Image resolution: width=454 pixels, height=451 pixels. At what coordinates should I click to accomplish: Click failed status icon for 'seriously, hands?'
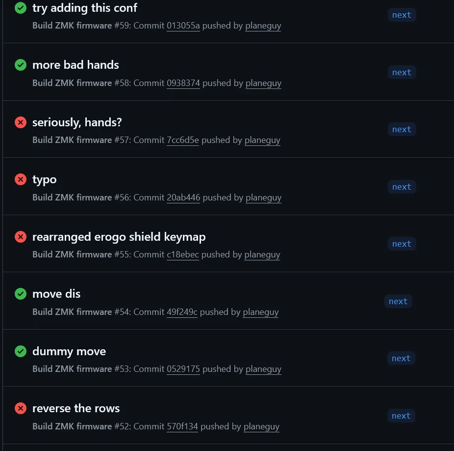coord(21,122)
